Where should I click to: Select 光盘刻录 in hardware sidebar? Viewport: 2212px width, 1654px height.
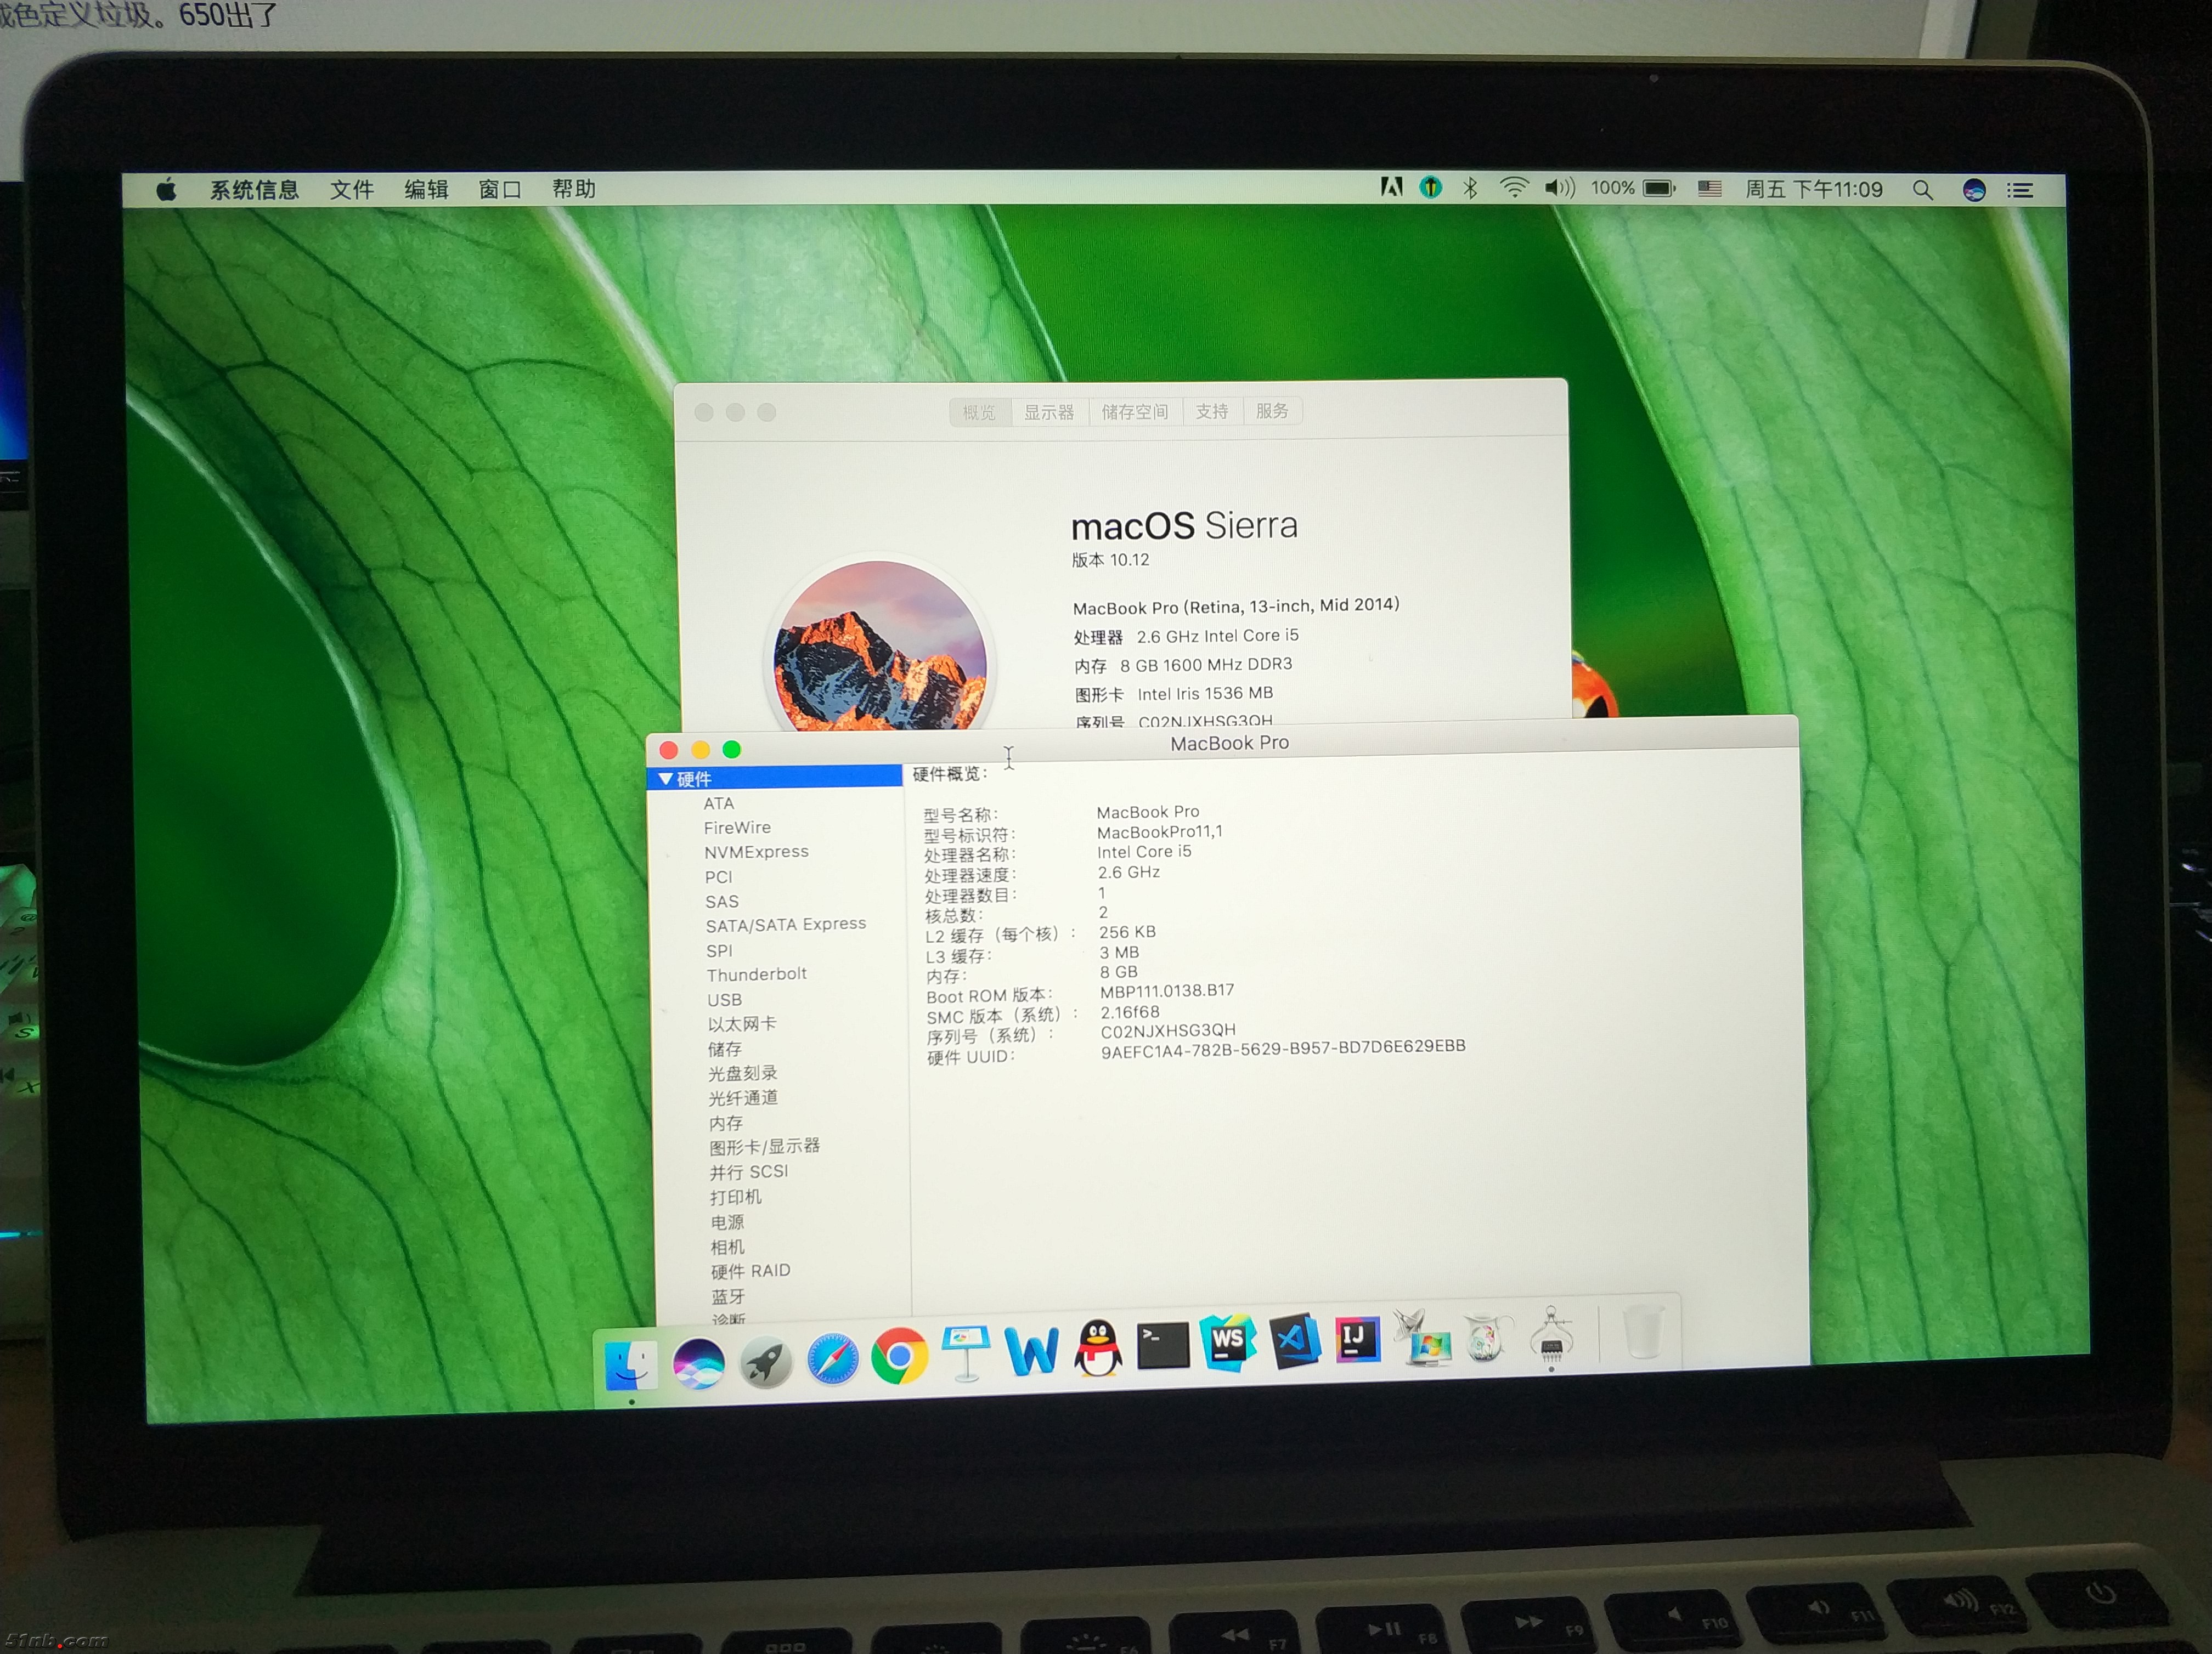coord(743,1072)
